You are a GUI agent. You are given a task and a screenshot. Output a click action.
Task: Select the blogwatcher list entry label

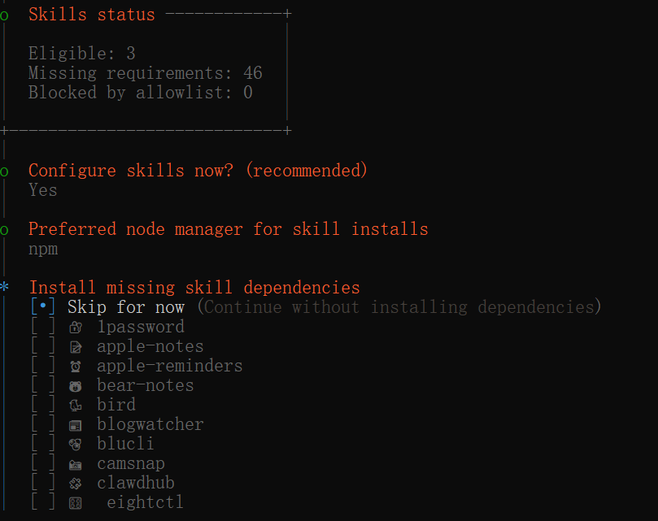[x=150, y=424]
